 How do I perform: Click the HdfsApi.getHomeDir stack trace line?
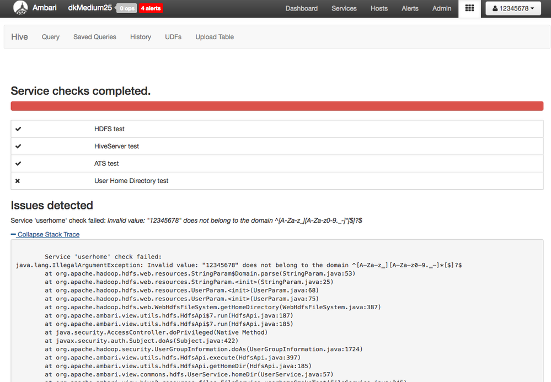click(x=178, y=366)
